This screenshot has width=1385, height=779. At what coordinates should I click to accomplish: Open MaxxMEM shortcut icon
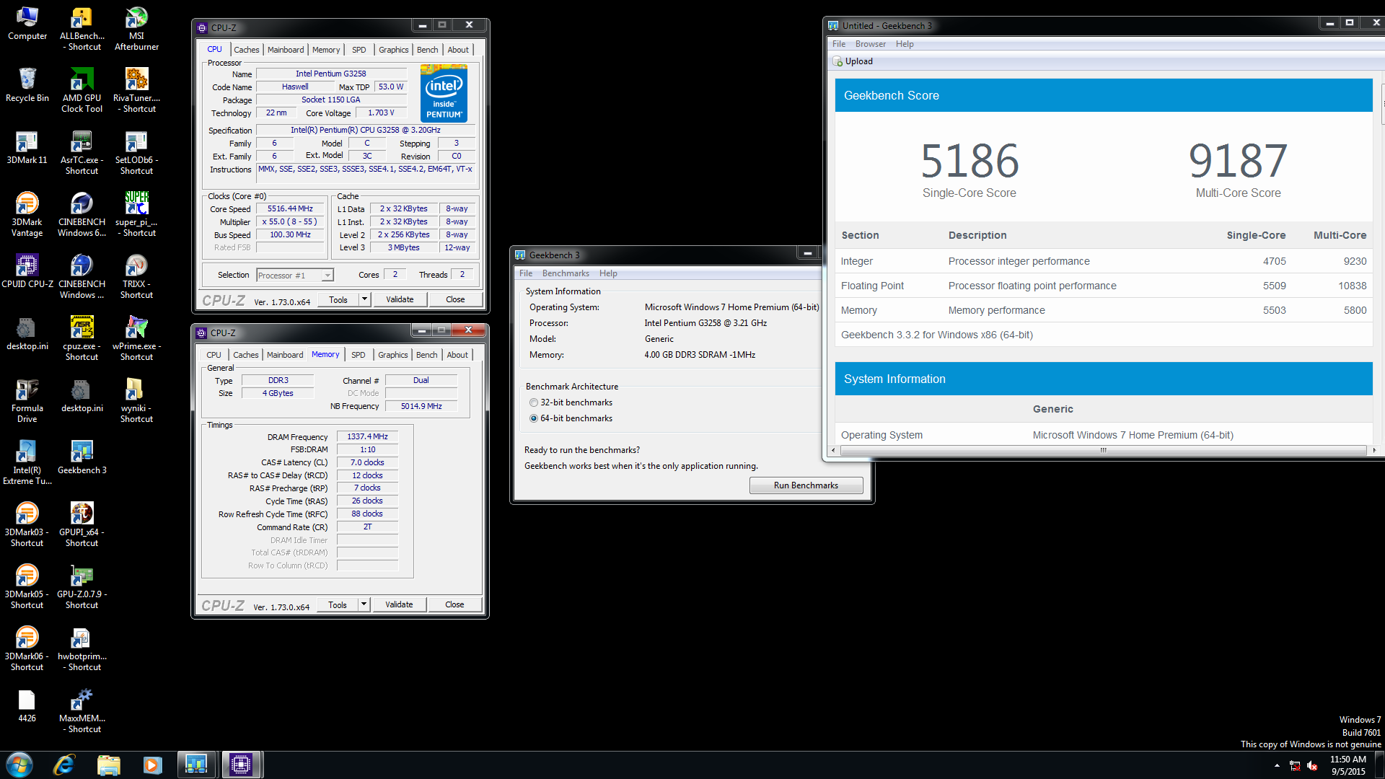(82, 711)
